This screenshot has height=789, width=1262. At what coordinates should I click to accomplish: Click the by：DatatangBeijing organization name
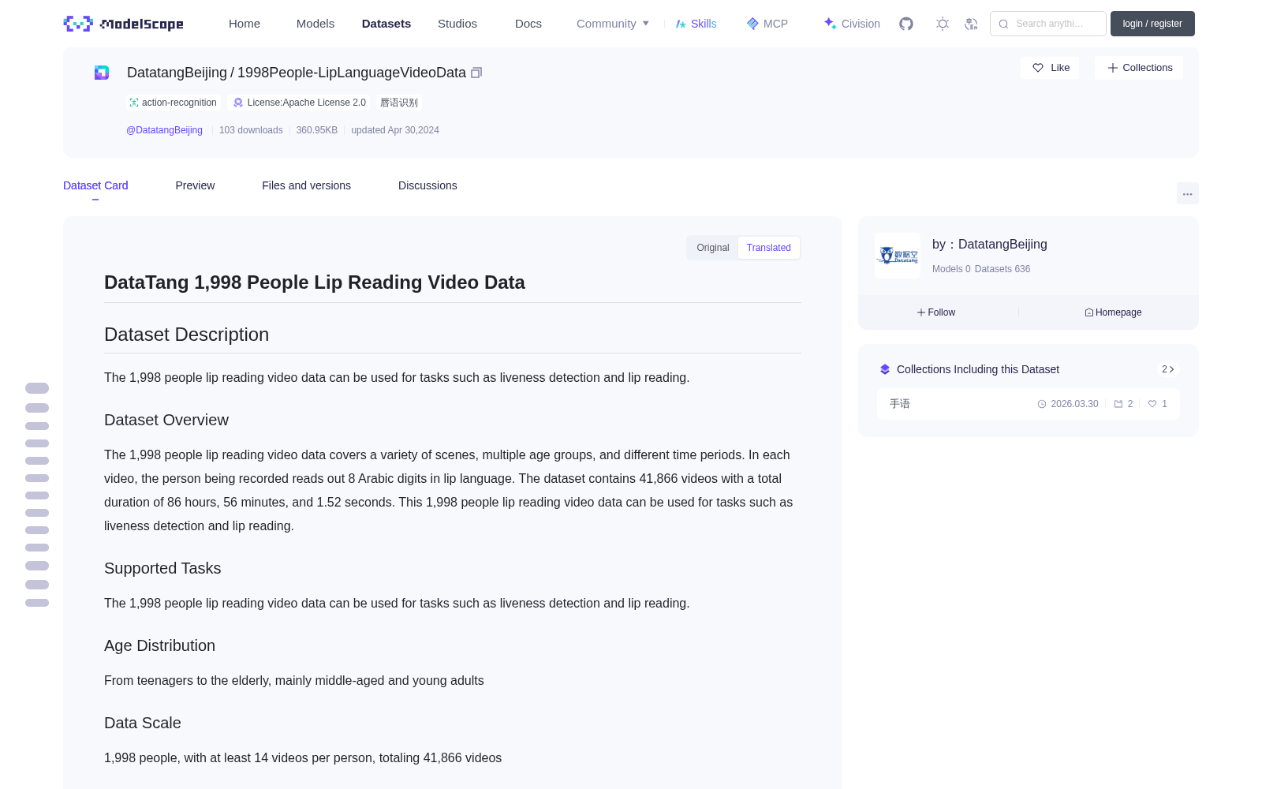[x=990, y=245]
